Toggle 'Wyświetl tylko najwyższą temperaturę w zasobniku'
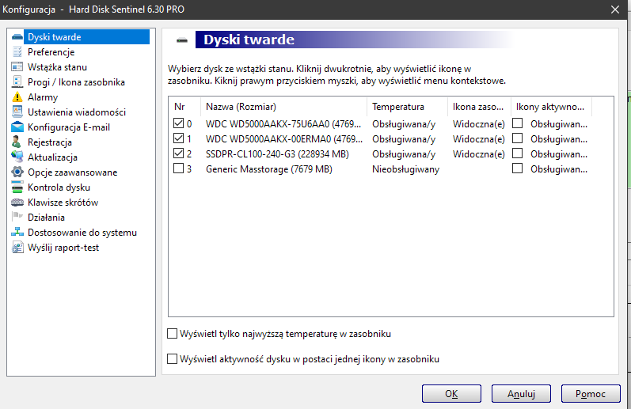631x409 pixels. point(173,334)
